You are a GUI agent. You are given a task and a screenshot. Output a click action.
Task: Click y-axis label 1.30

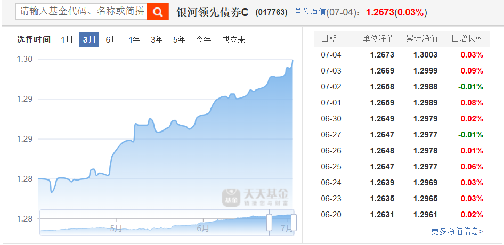point(25,59)
